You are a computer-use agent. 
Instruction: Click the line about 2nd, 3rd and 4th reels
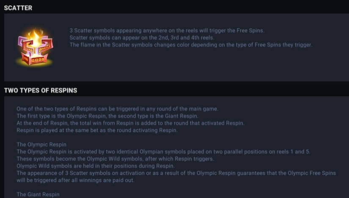point(142,38)
